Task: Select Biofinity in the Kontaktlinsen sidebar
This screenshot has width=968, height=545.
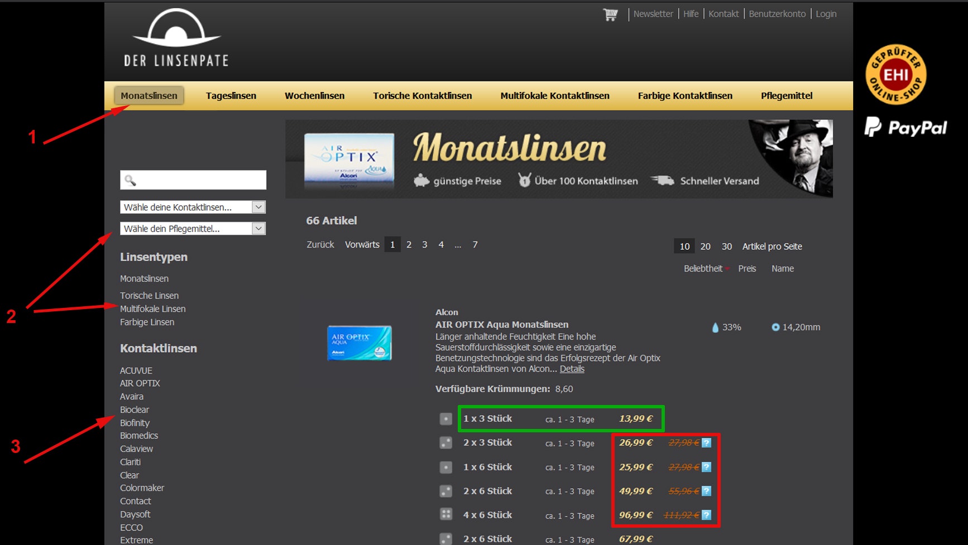Action: click(135, 423)
